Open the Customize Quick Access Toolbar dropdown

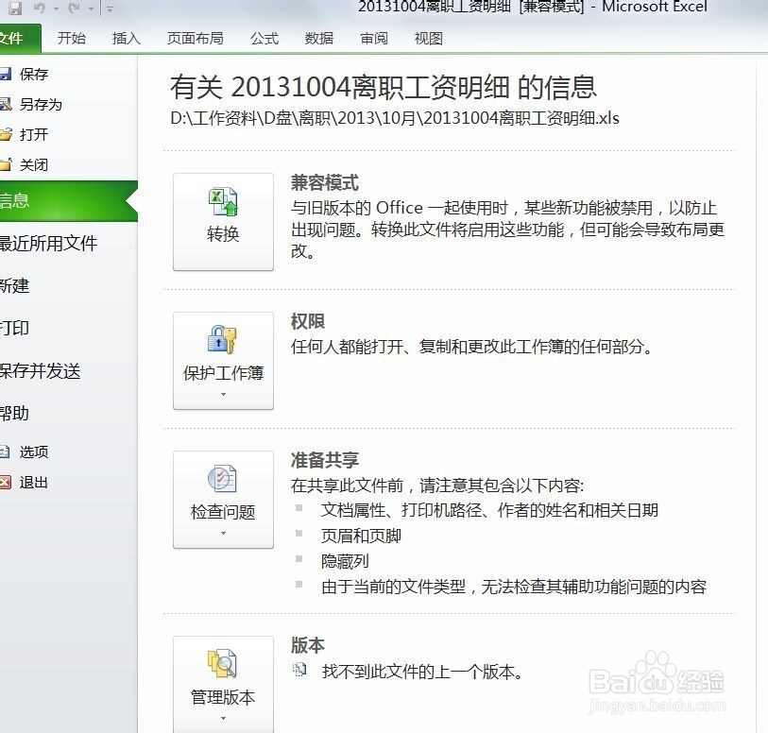[108, 9]
